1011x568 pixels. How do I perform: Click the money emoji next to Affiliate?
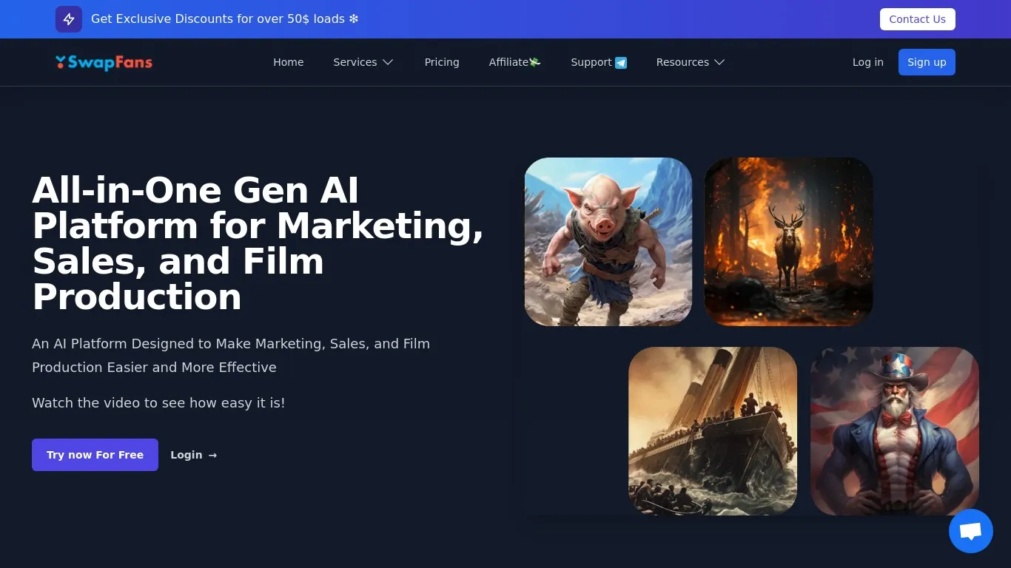[x=535, y=62]
